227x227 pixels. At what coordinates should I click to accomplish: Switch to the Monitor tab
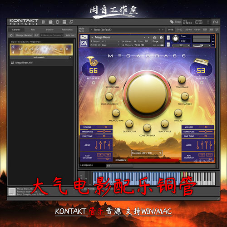pos(50,30)
